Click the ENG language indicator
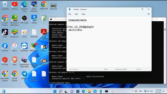 click(140, 91)
